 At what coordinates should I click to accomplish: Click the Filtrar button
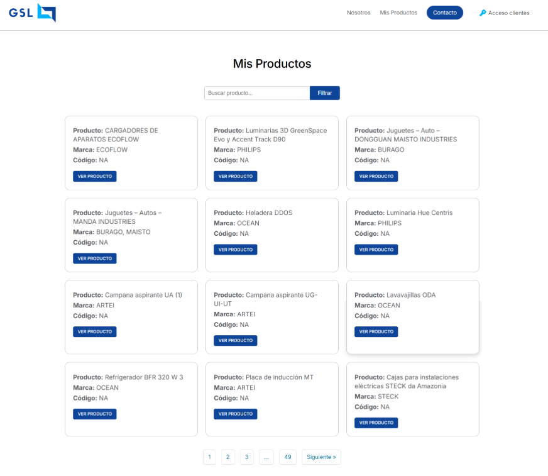(324, 93)
